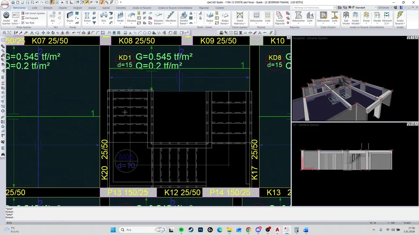
Task: Show the Katı Model view
Action: click(346, 18)
